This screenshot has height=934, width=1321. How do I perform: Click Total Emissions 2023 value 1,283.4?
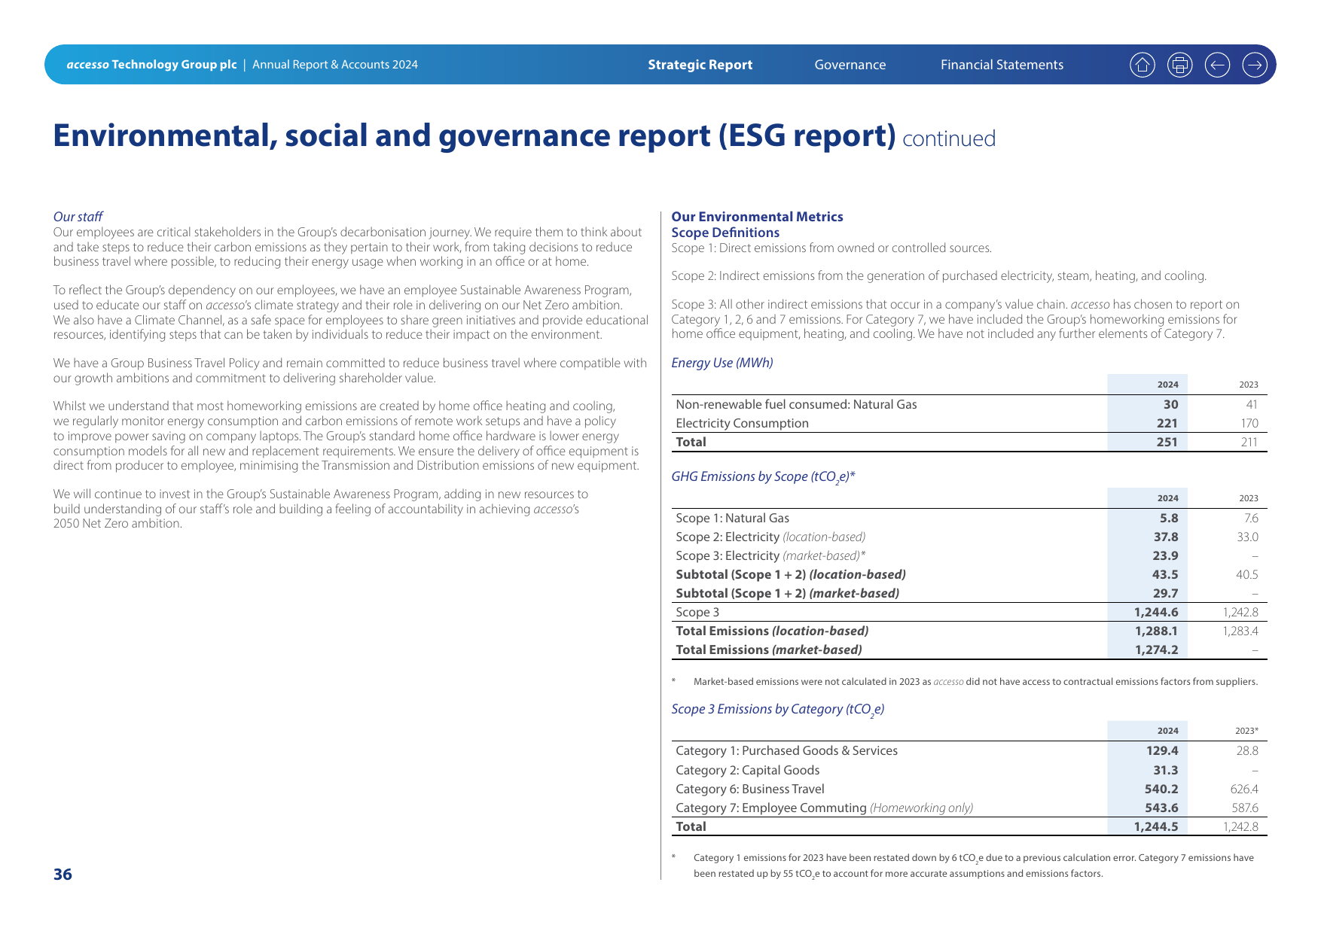[x=1240, y=631]
